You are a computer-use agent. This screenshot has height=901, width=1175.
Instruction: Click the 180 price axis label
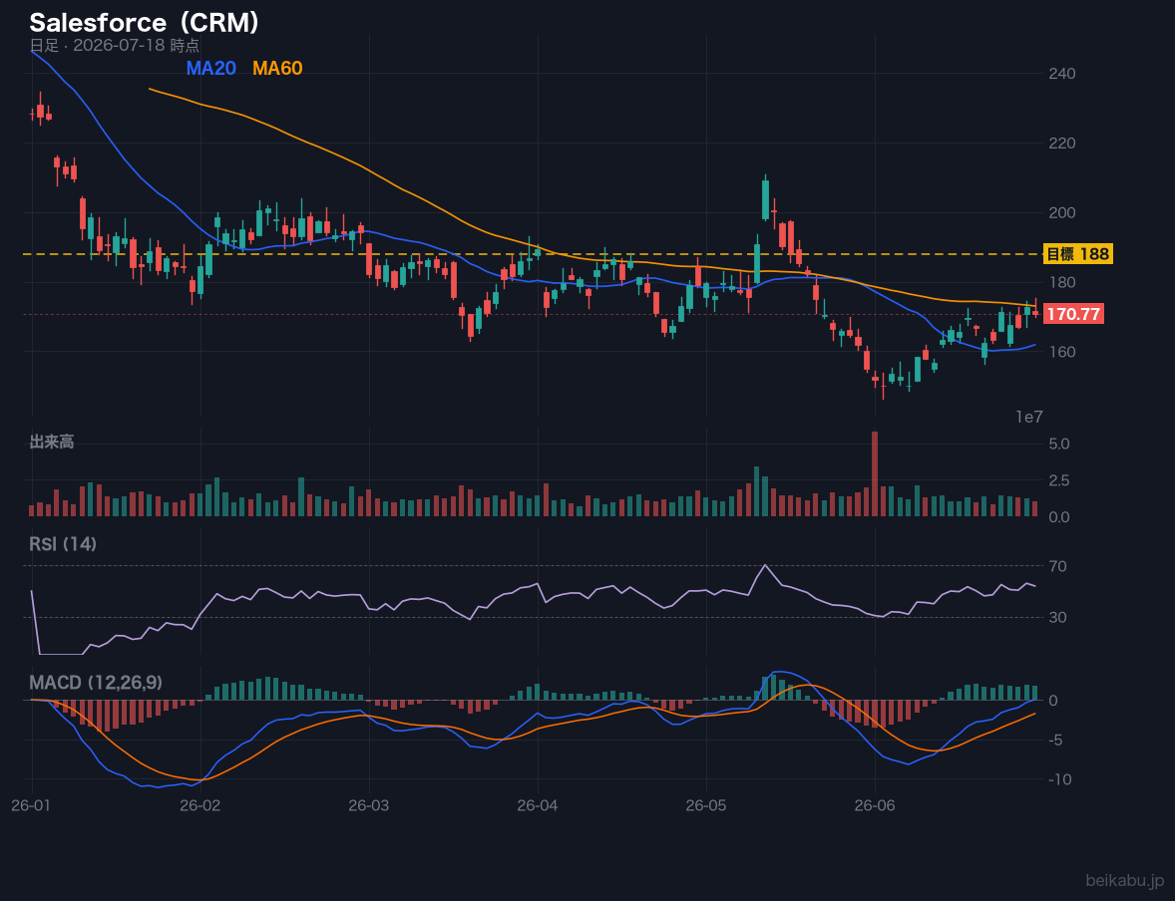(1061, 282)
